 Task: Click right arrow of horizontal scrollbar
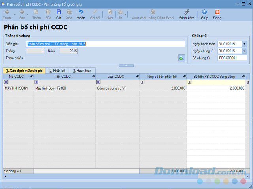[247, 176]
